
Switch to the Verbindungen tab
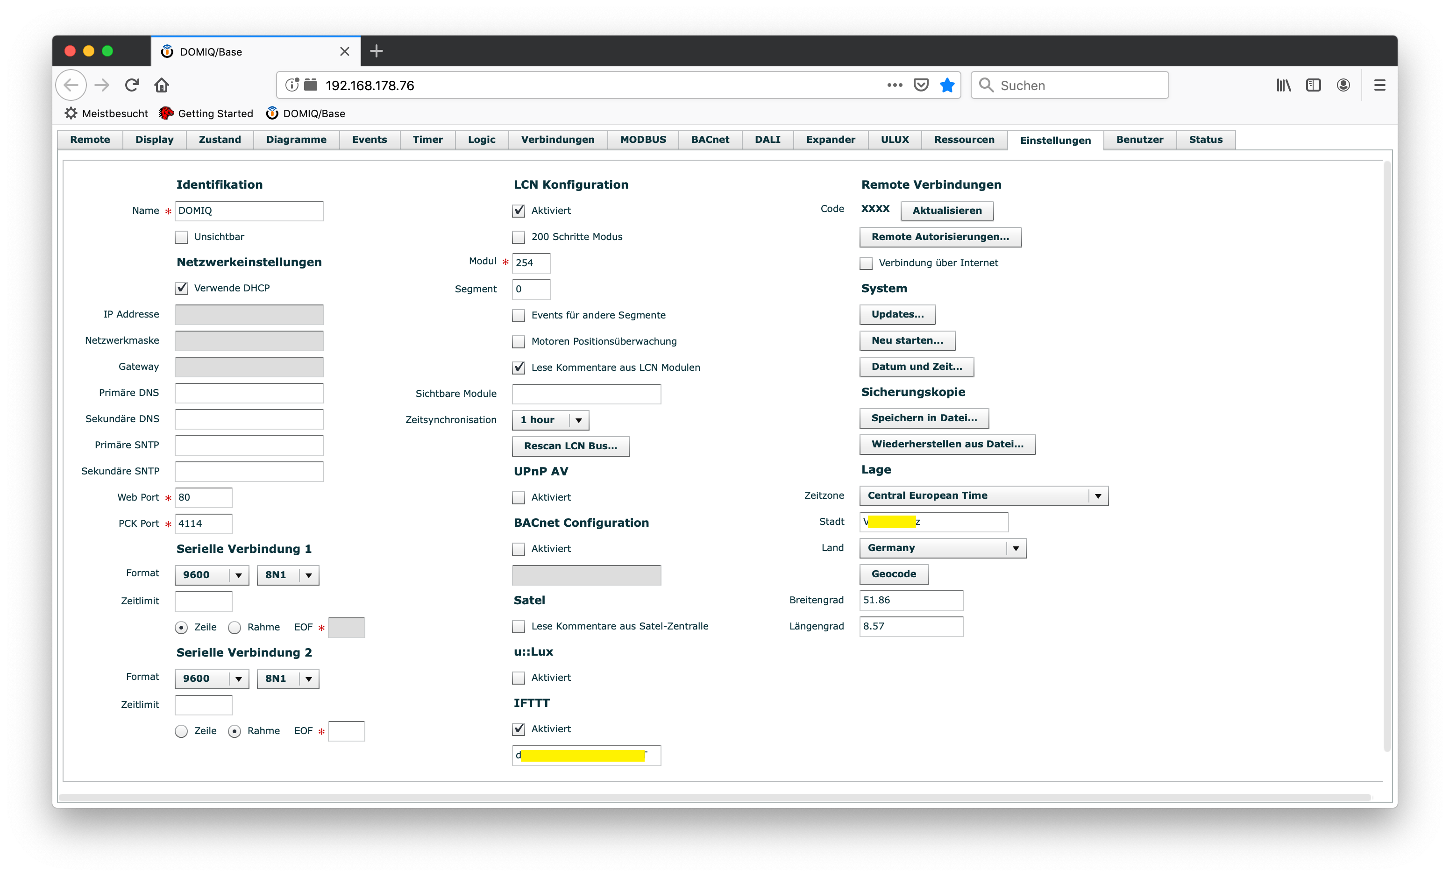(x=557, y=140)
